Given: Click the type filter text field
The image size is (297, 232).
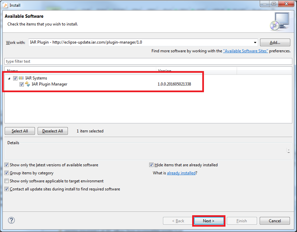Looking at the screenshot, I should coord(148,61).
